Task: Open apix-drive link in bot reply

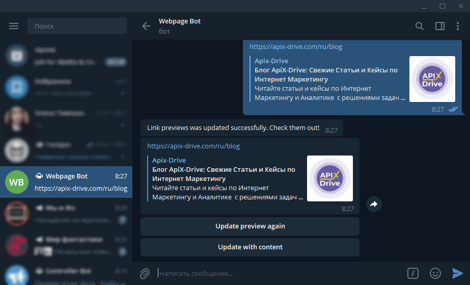Action: 193,146
